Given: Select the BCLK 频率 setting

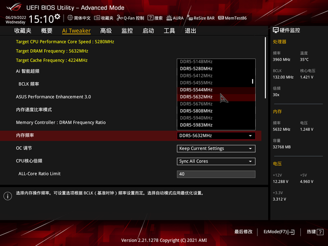Looking at the screenshot, I should click(x=29, y=84).
